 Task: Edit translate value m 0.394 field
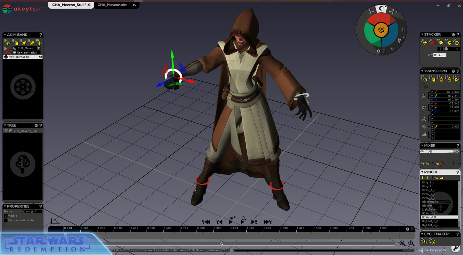pos(447,99)
